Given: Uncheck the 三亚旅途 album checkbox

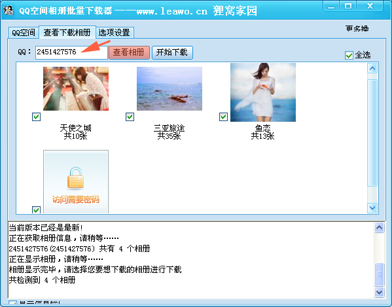Looking at the screenshot, I should (130, 117).
